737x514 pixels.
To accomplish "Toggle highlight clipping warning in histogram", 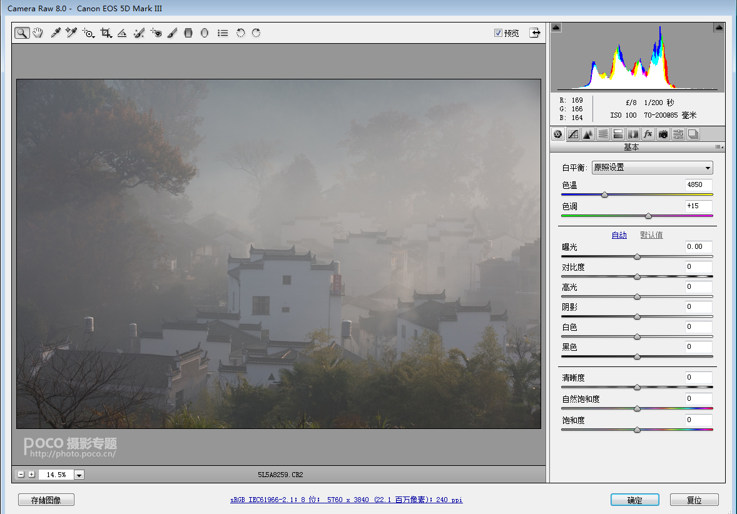I will 719,28.
